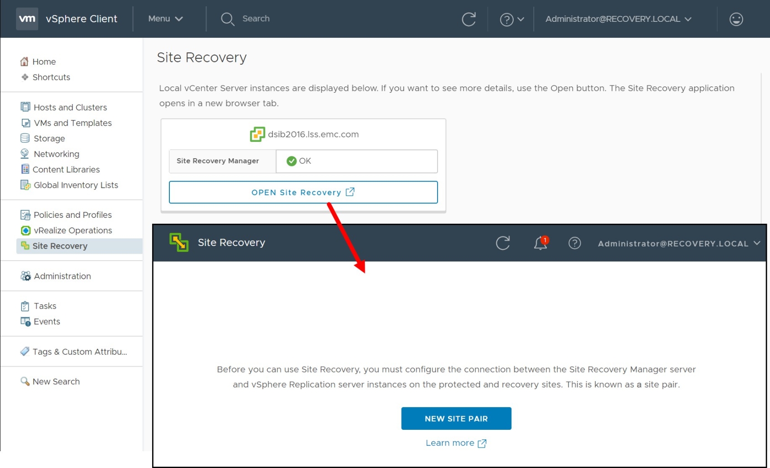Click the Tags icon
This screenshot has width=770, height=468.
25,351
